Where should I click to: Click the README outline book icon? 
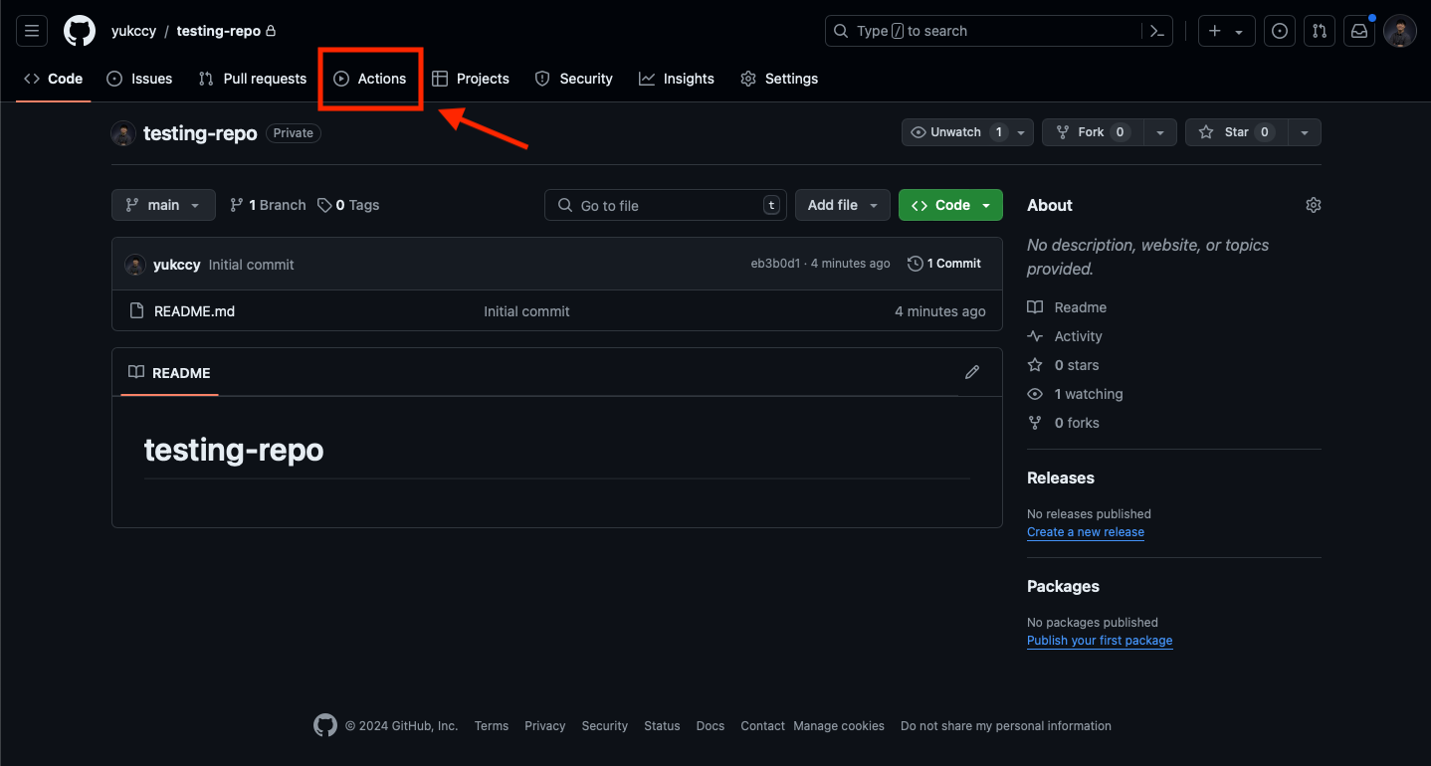tap(136, 372)
